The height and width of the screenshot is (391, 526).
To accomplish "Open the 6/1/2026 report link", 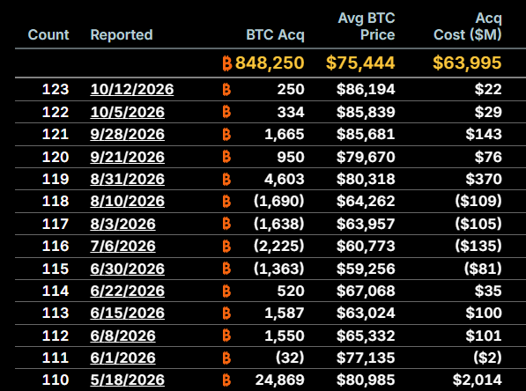I will (122, 358).
